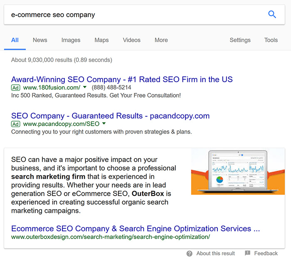
Task: Click the search box containing e-commerce seo company
Action: (144, 15)
